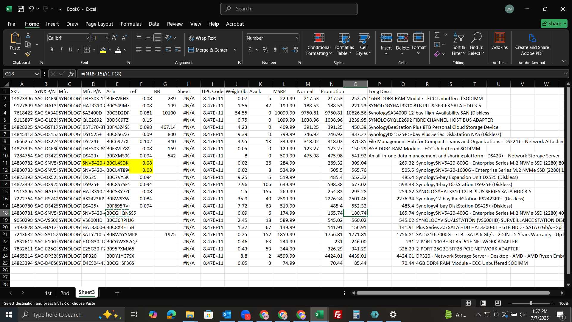
Task: Toggle Bold formatting
Action: pyautogui.click(x=52, y=50)
